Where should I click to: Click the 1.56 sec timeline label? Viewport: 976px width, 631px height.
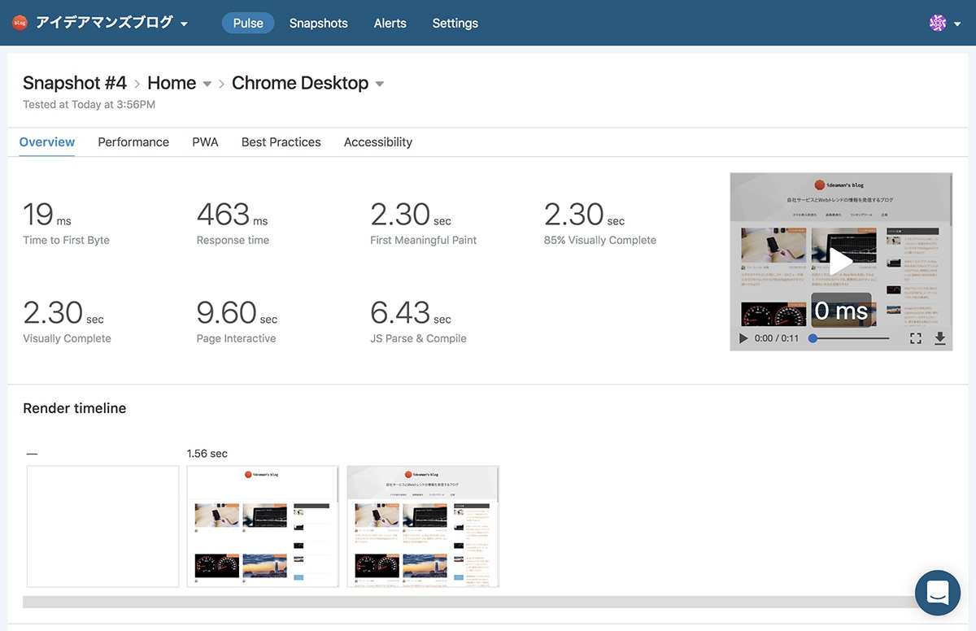tap(207, 454)
